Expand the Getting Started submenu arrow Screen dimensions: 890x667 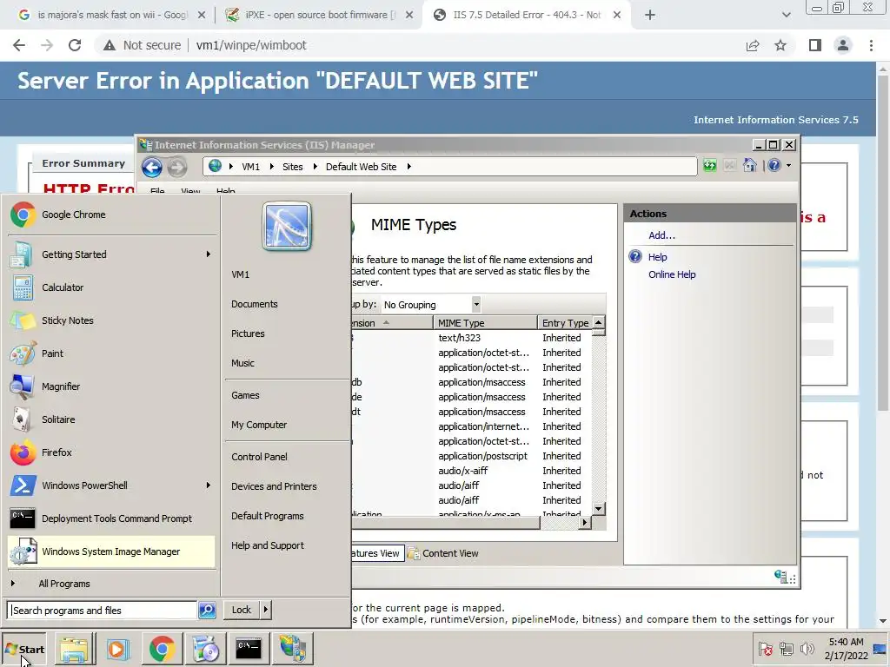pyautogui.click(x=209, y=254)
